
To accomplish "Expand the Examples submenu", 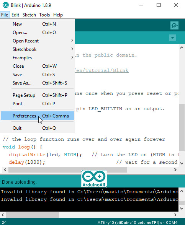I will click(38, 58).
